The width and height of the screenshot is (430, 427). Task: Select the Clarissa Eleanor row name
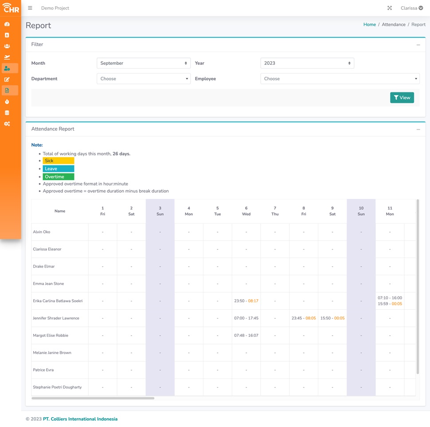point(47,249)
